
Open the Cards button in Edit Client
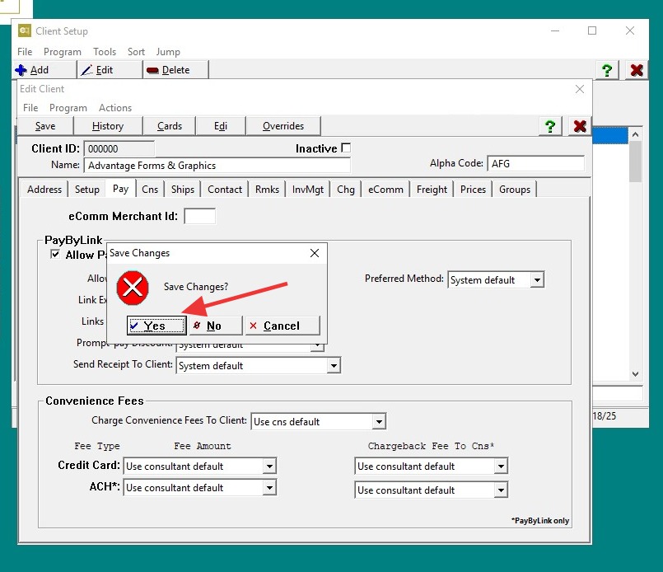170,126
